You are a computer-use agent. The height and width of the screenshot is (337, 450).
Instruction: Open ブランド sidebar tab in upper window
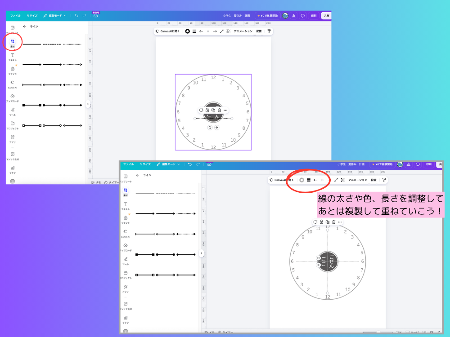(x=12, y=71)
